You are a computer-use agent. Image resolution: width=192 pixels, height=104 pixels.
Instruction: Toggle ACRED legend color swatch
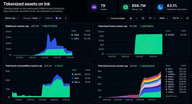[x=166, y=35]
